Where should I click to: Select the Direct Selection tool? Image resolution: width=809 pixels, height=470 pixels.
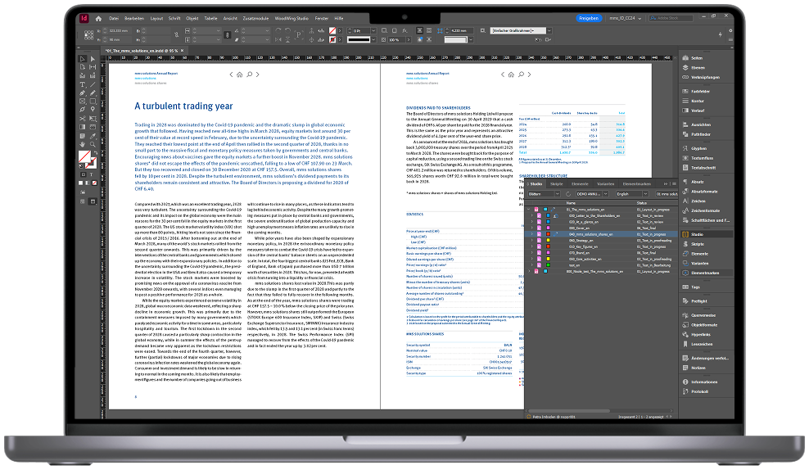93,59
